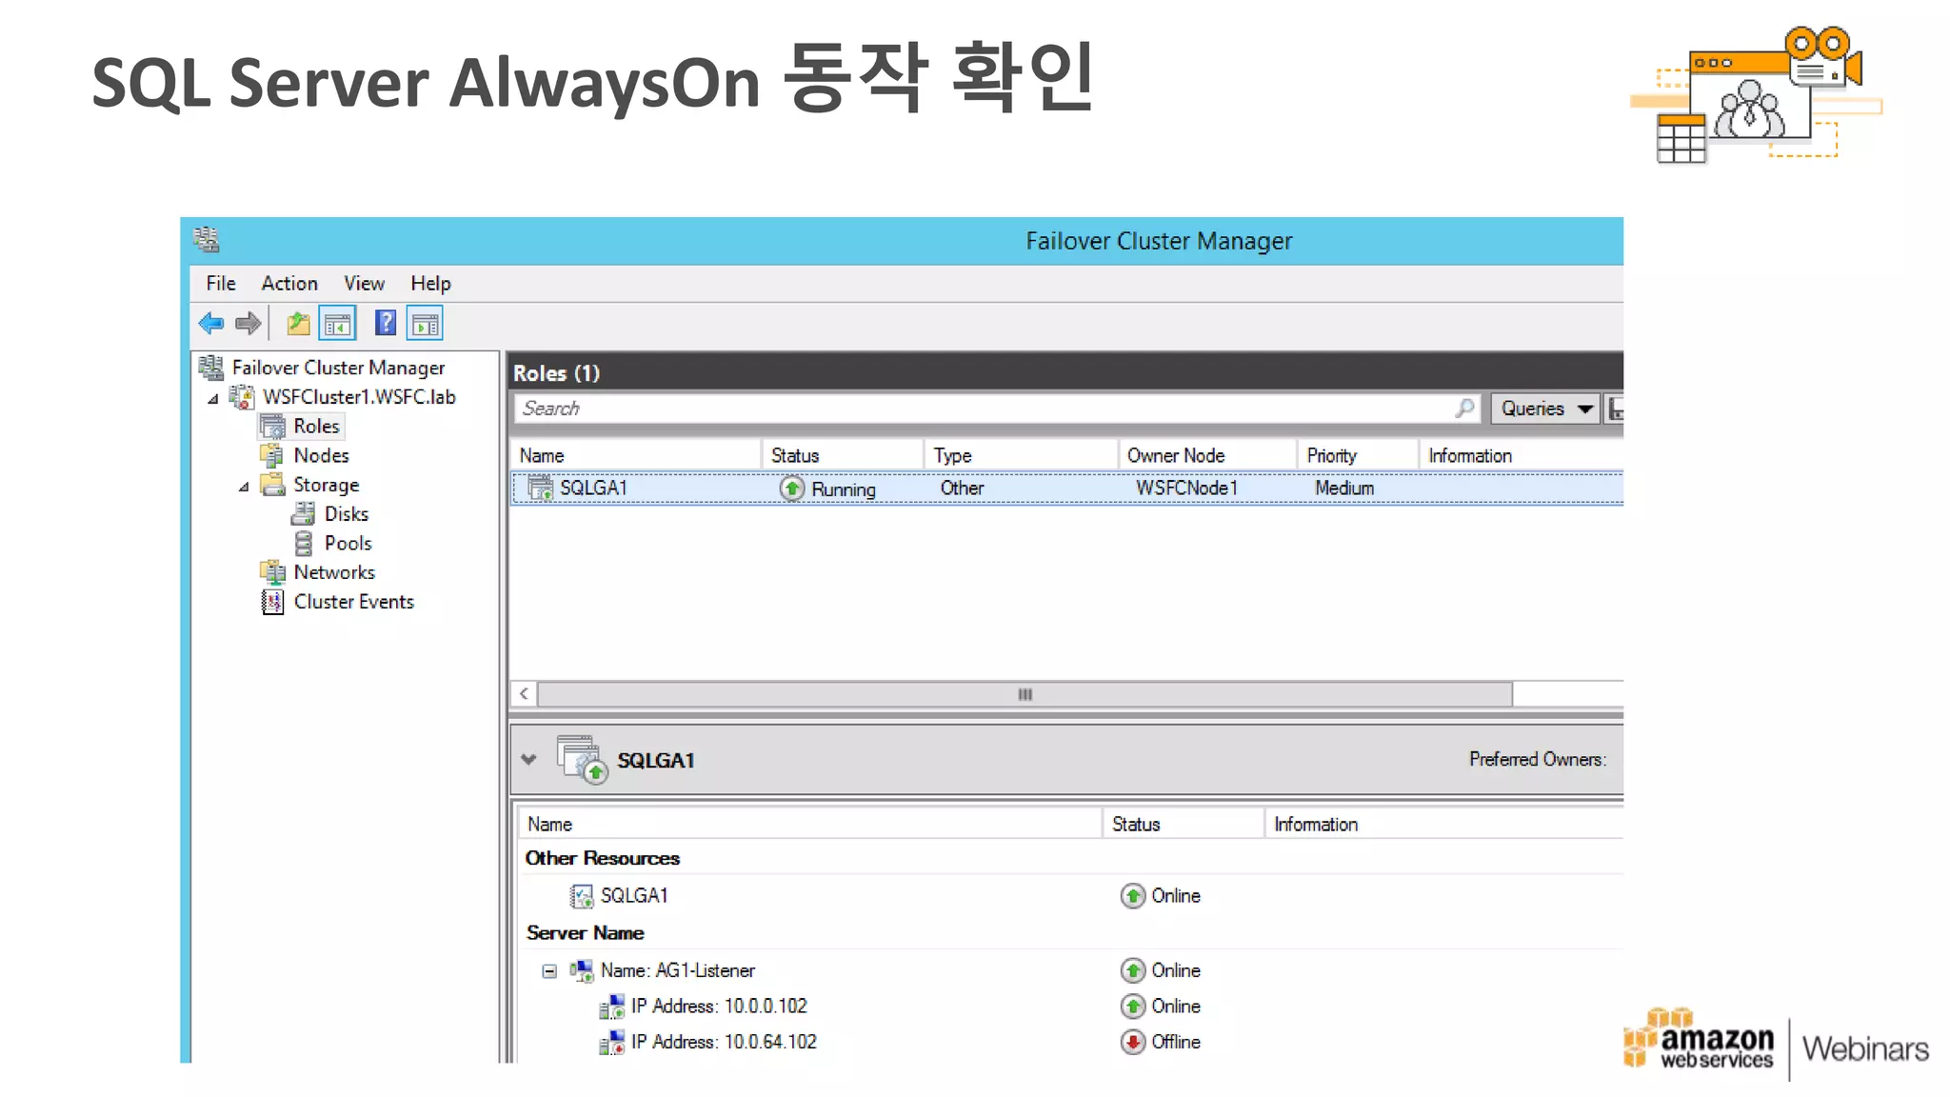The image size is (1950, 1097).
Task: Click the SQLGA1 role icon in Roles list
Action: point(540,488)
